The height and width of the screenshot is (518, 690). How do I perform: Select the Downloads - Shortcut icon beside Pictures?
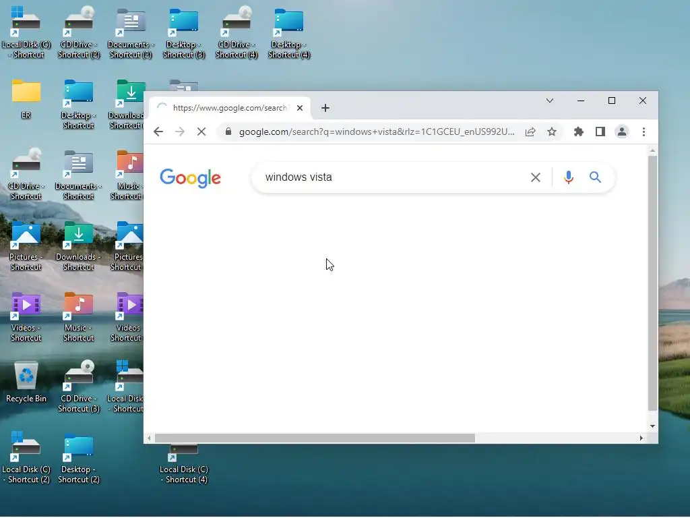pos(78,246)
